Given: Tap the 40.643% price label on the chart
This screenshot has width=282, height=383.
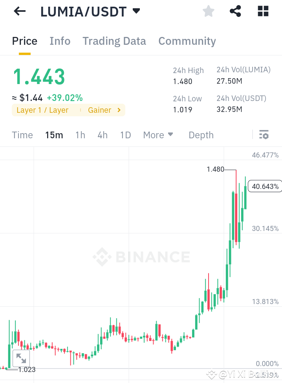Looking at the screenshot, I should click(265, 186).
